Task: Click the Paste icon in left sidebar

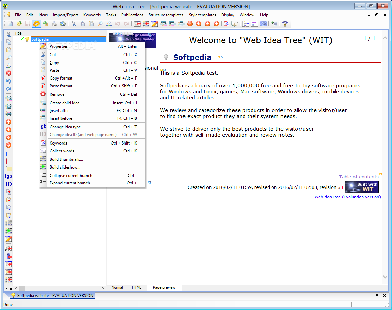Action: coord(9,50)
